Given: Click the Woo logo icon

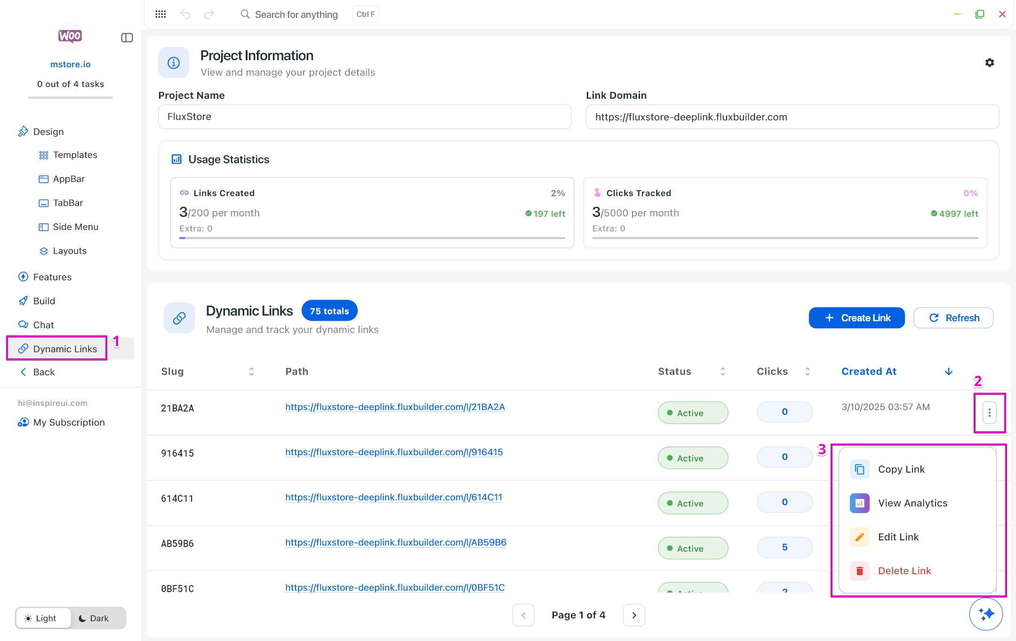Looking at the screenshot, I should [x=70, y=36].
